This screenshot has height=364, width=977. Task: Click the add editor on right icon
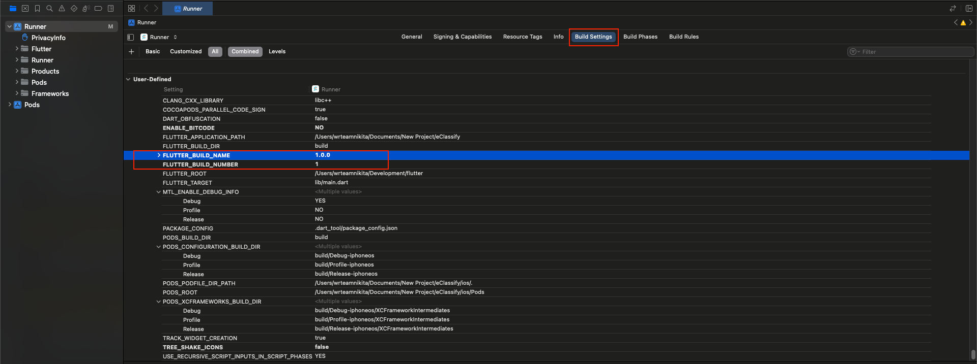[969, 9]
